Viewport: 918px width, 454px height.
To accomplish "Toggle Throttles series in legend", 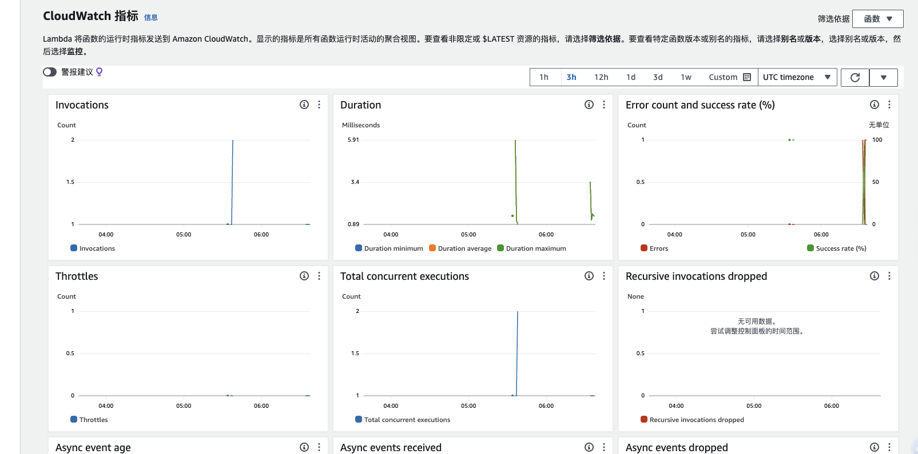I will pyautogui.click(x=89, y=420).
